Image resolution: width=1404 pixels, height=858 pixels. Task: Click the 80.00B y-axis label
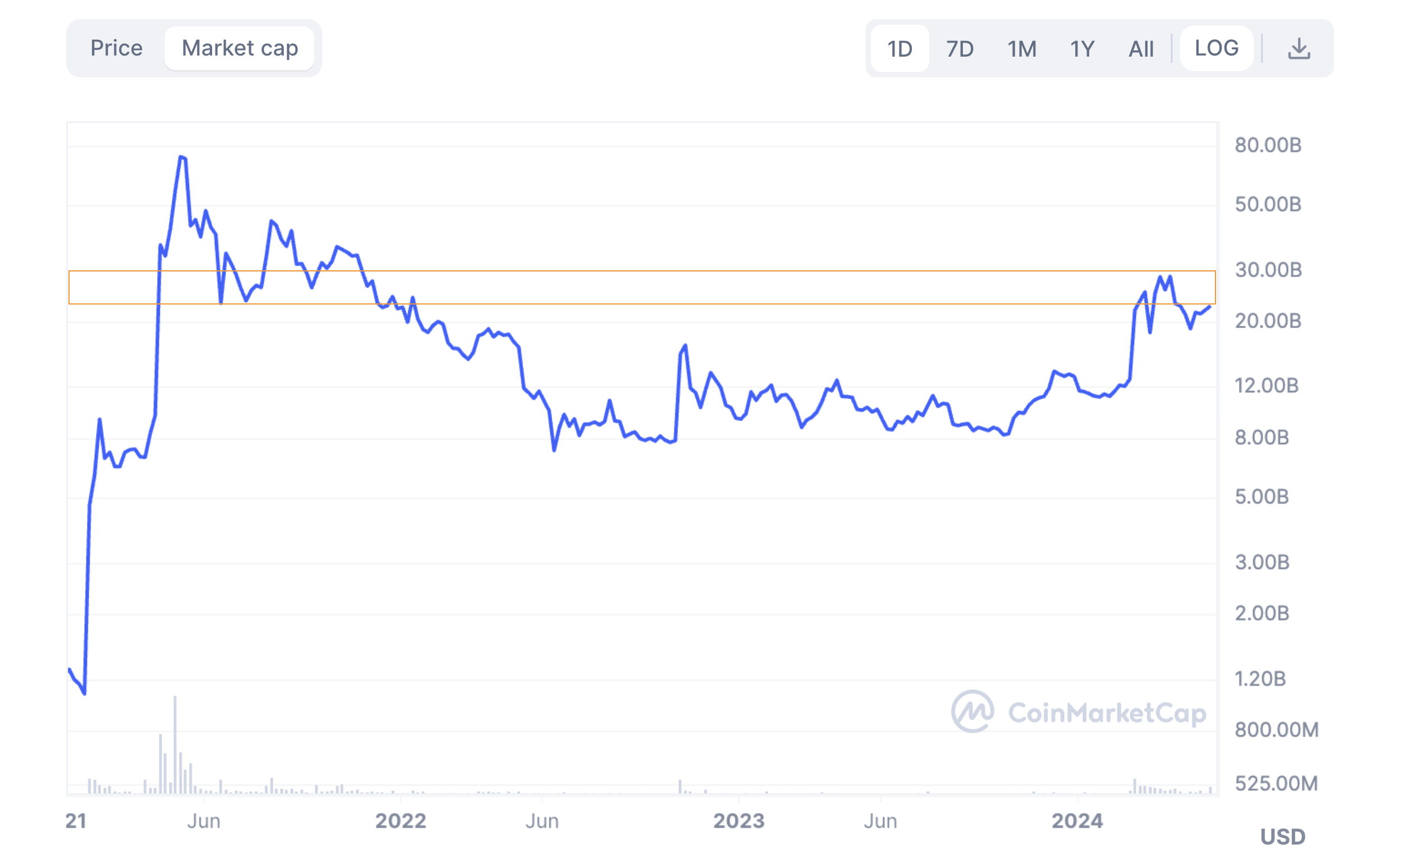tap(1268, 145)
